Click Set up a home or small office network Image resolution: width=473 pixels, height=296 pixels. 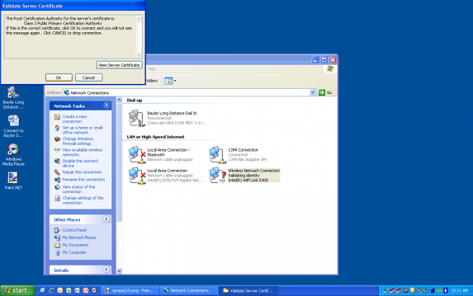(x=82, y=130)
